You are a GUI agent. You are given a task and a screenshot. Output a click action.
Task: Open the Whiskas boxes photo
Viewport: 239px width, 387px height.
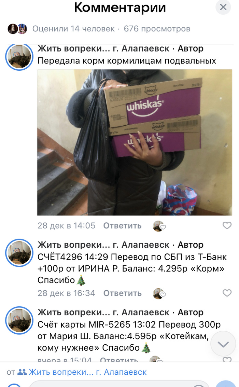pos(135,142)
